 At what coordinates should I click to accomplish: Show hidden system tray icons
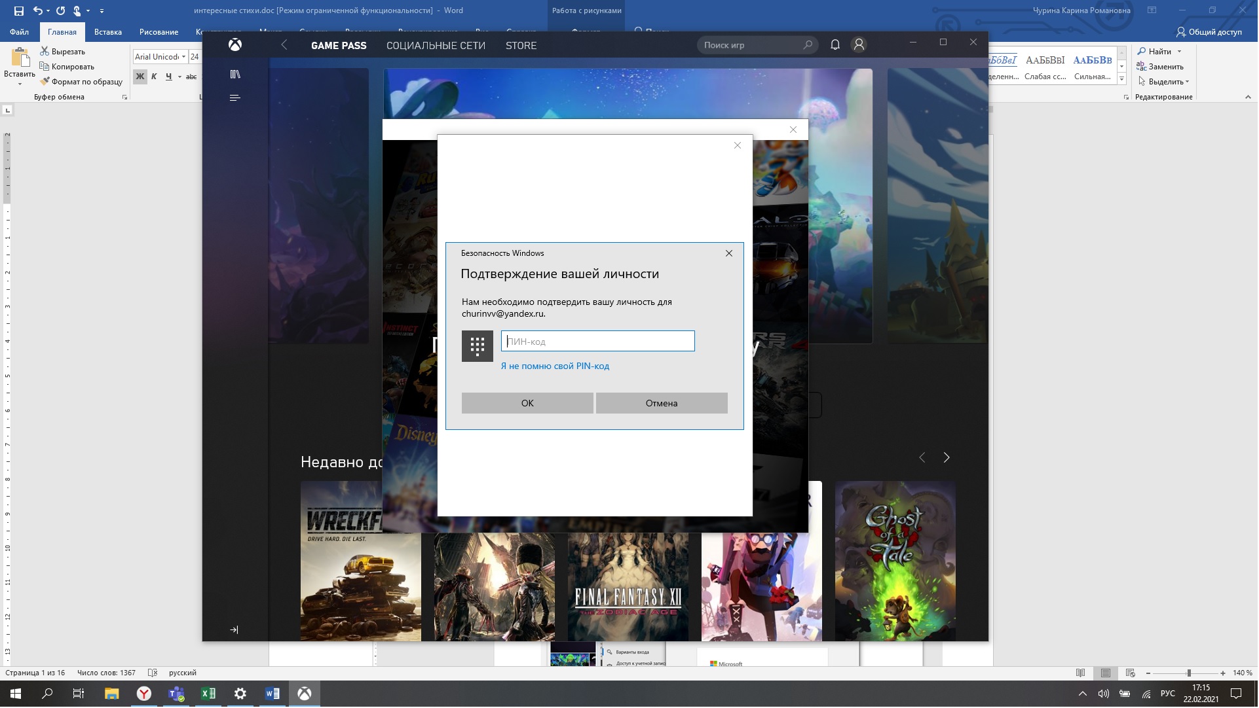(1083, 695)
